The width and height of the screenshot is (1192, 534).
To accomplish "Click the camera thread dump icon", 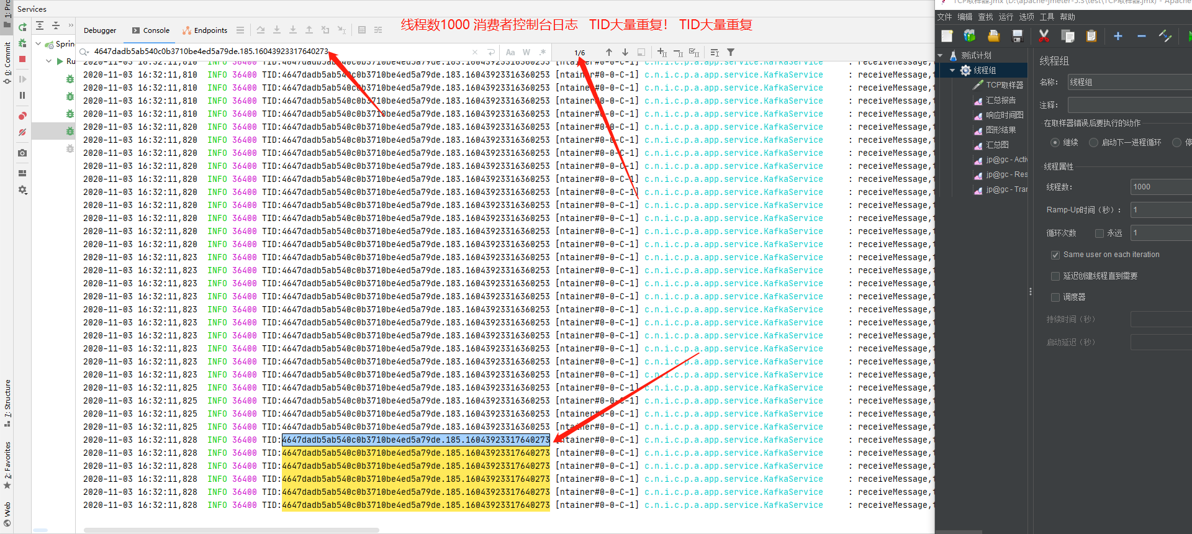I will (22, 153).
